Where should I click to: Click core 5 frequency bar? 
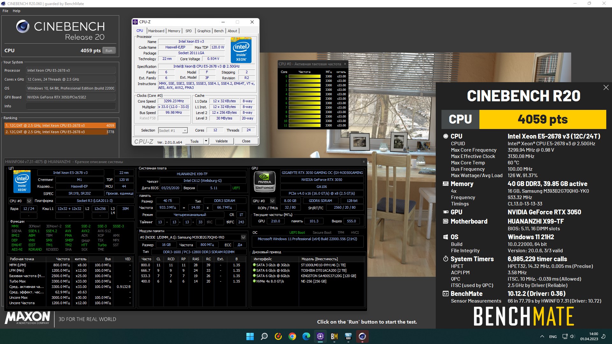point(304,99)
